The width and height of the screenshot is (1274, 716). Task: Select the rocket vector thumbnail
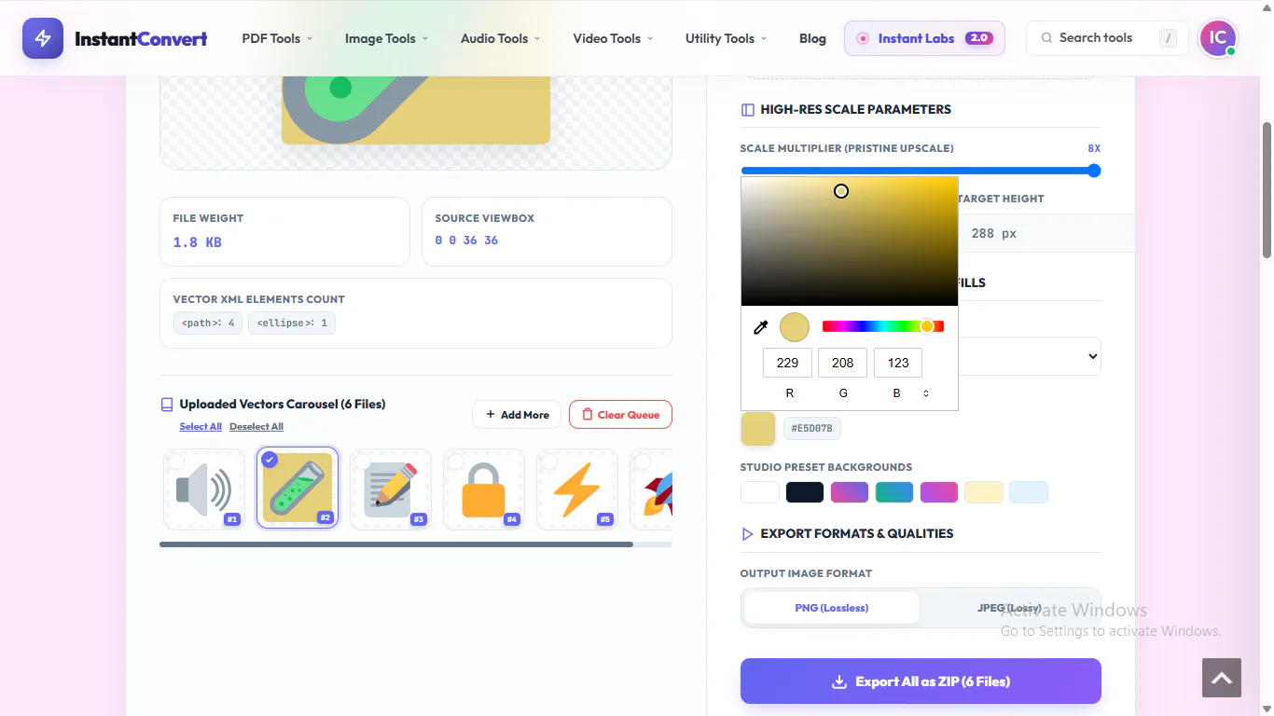pyautogui.click(x=651, y=489)
